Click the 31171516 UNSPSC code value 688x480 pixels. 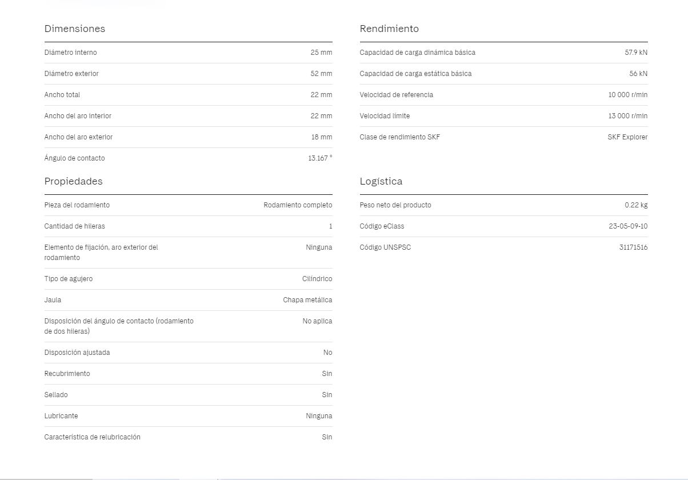click(633, 247)
